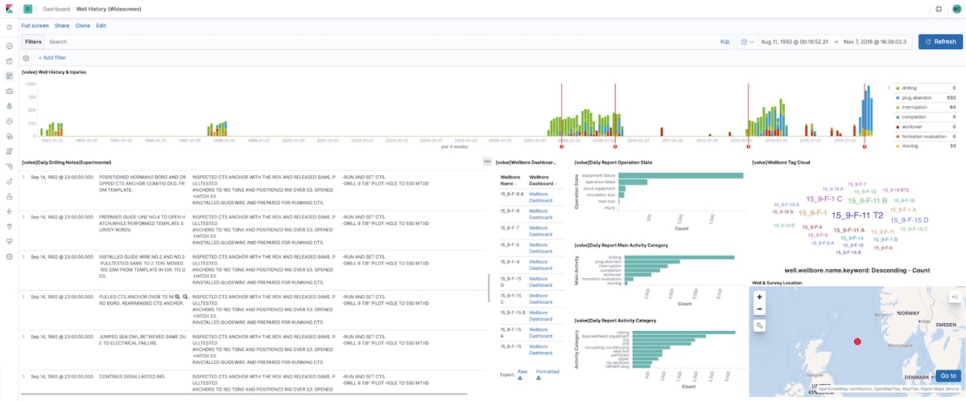Click end date Nov 7, 2016 field
Viewport: 966px width, 401px height.
tap(876, 41)
